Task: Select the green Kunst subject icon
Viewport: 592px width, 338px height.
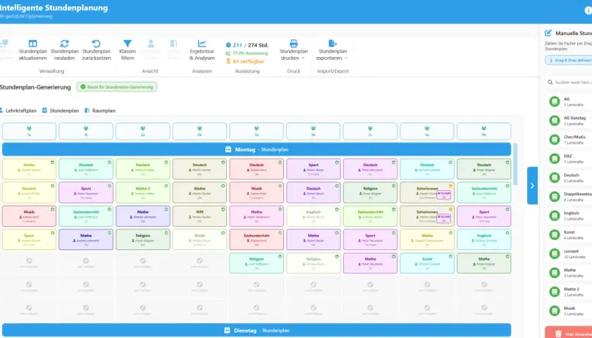Action: (554, 234)
